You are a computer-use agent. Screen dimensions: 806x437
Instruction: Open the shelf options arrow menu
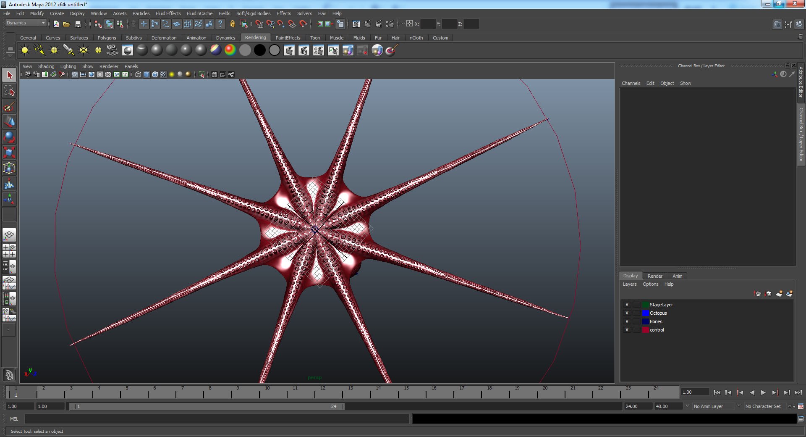pyautogui.click(x=10, y=55)
